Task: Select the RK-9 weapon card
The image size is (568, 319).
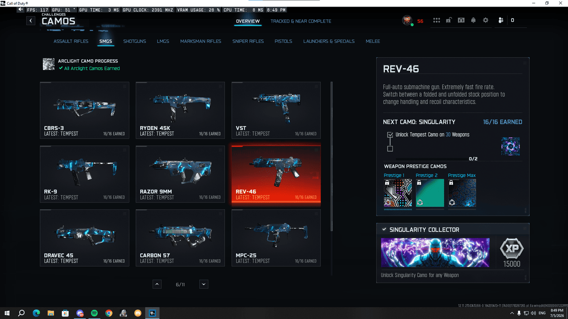Action: 85,174
